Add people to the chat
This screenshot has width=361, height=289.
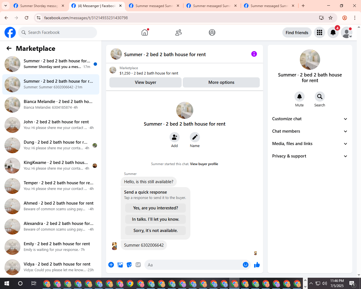pyautogui.click(x=175, y=137)
